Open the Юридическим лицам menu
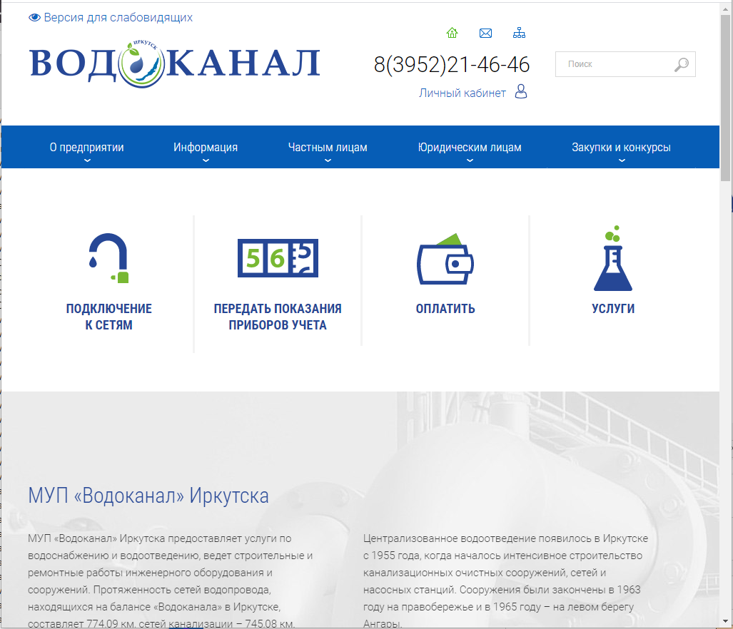Viewport: 733px width, 629px height. click(470, 148)
